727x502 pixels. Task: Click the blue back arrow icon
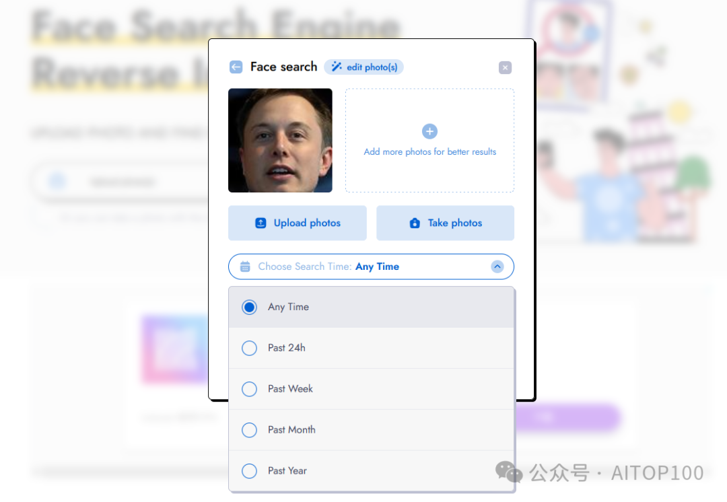(x=236, y=67)
